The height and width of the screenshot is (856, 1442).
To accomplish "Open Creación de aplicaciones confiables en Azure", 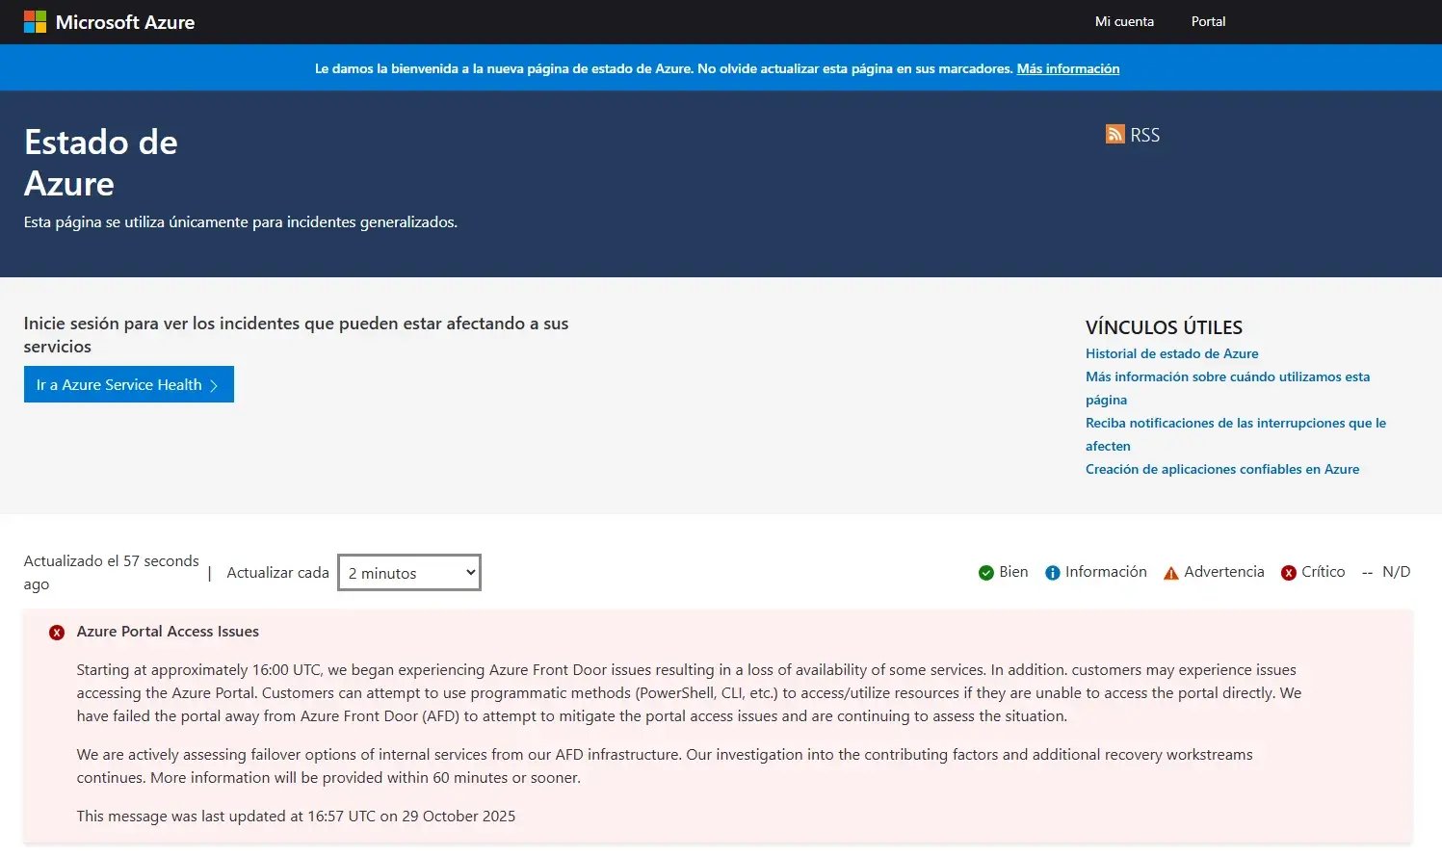I will [x=1221, y=469].
